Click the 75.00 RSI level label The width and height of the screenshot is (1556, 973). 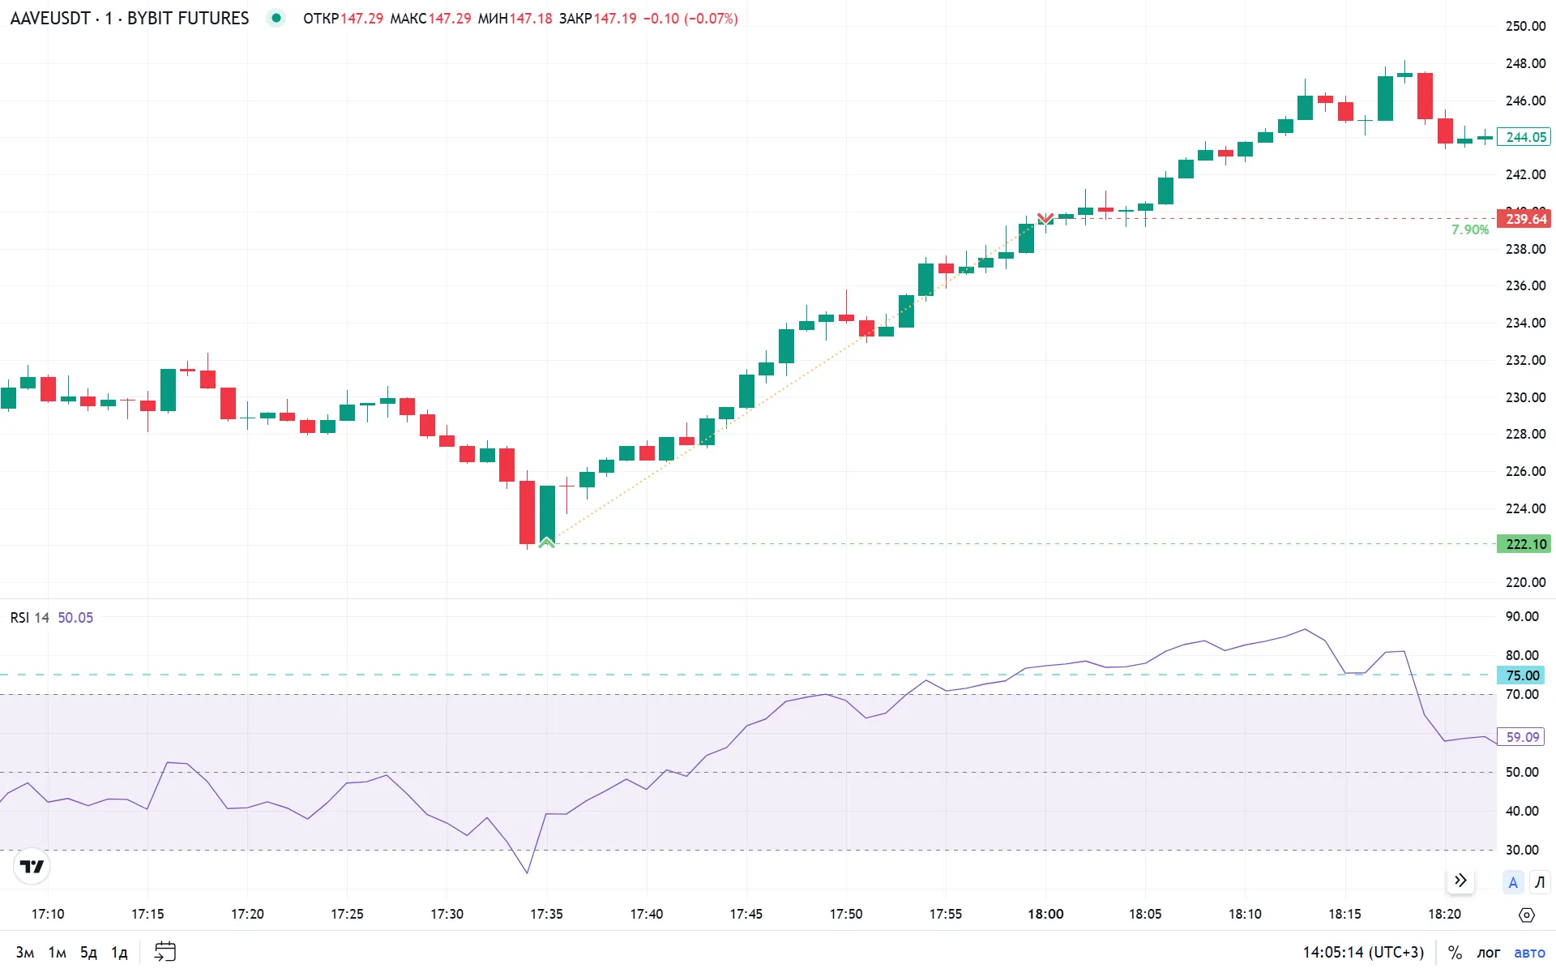(1521, 675)
